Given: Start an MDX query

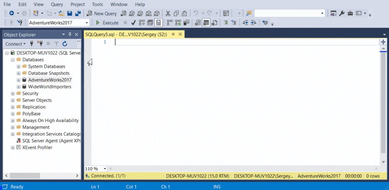Looking at the screenshot, I should click(x=132, y=13).
